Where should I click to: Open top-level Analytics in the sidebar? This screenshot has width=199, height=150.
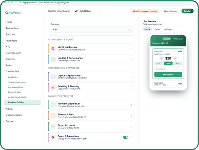[x=11, y=59]
